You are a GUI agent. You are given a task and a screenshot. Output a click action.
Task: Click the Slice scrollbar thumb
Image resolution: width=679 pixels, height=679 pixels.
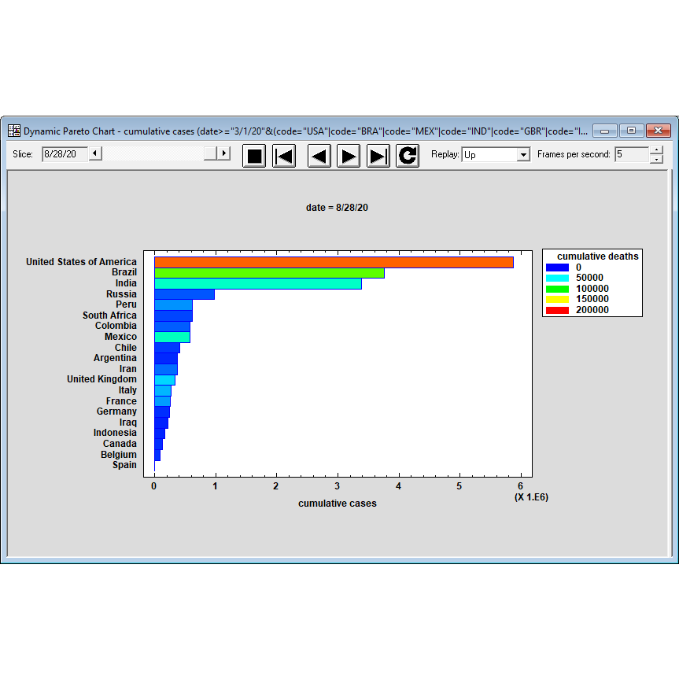click(x=210, y=154)
